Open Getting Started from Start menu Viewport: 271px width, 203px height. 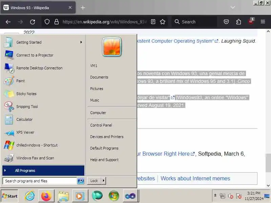click(43, 42)
